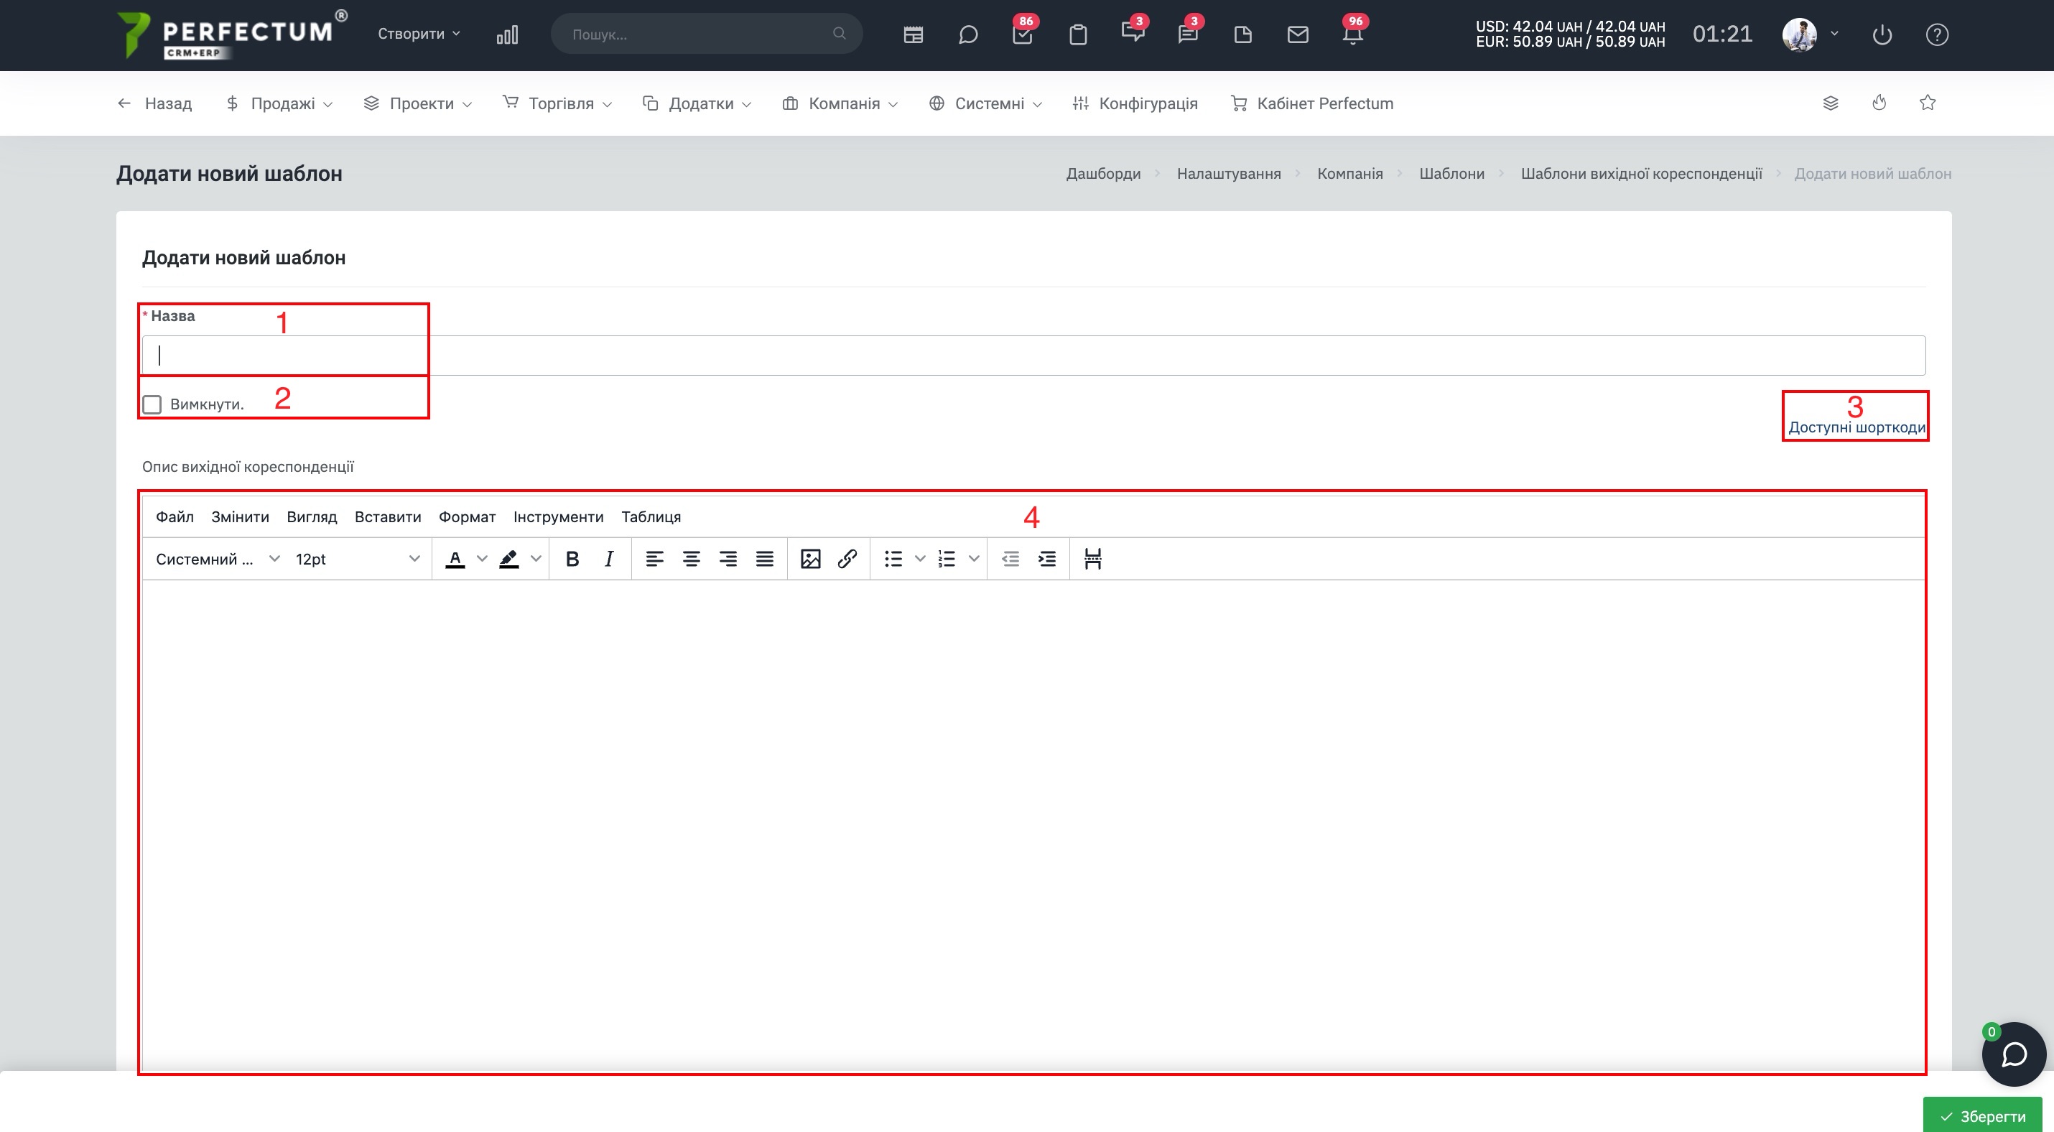The width and height of the screenshot is (2054, 1132).
Task: Expand bullet list style options
Action: pyautogui.click(x=919, y=559)
